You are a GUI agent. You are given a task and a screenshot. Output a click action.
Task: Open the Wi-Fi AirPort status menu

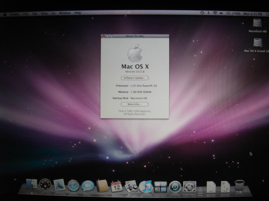[x=215, y=13]
